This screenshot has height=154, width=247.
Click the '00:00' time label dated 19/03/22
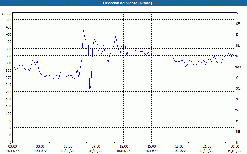point(235,147)
